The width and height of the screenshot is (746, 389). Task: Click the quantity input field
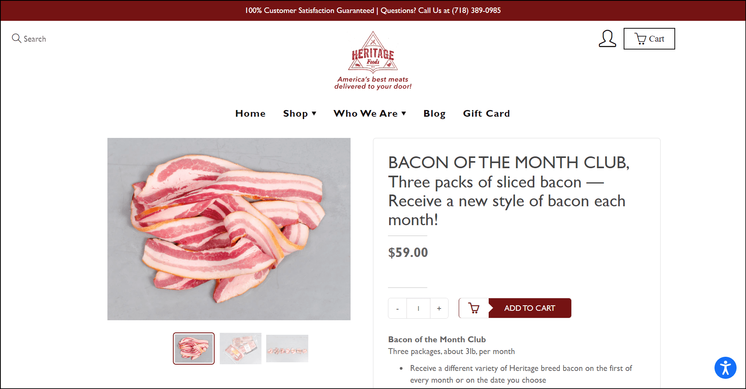click(418, 308)
